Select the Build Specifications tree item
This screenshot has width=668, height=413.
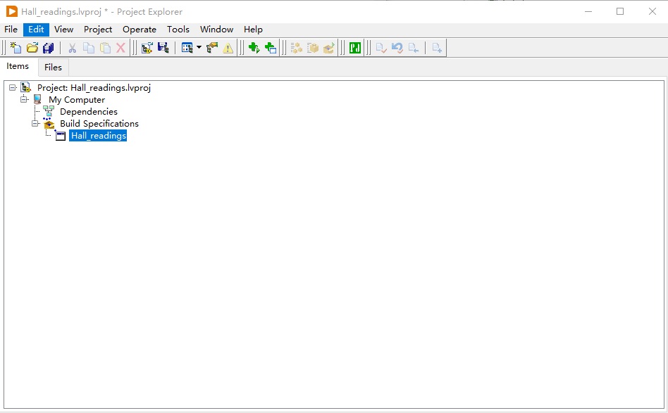(x=99, y=123)
